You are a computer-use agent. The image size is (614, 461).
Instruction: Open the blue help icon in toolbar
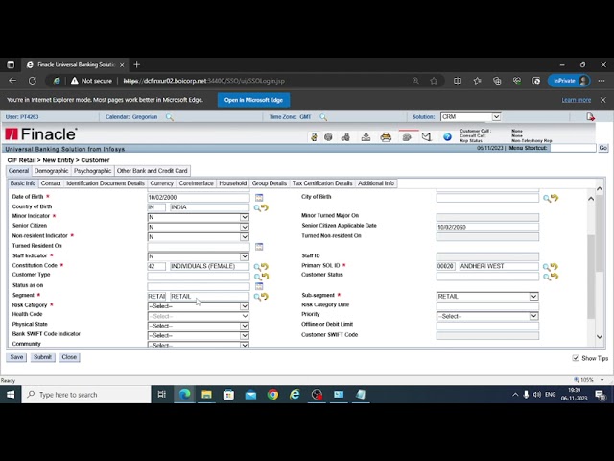point(447,136)
